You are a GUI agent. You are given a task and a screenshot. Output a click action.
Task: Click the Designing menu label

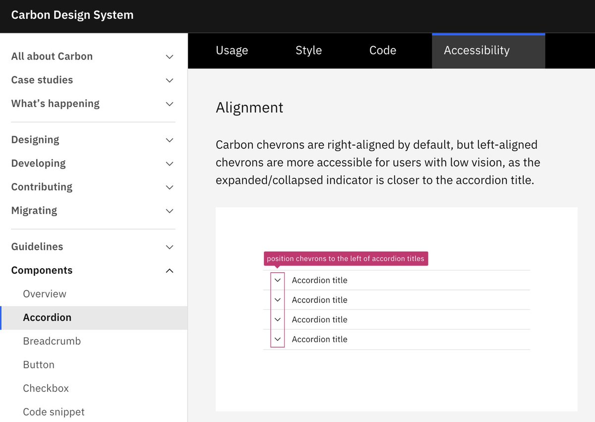click(x=35, y=140)
